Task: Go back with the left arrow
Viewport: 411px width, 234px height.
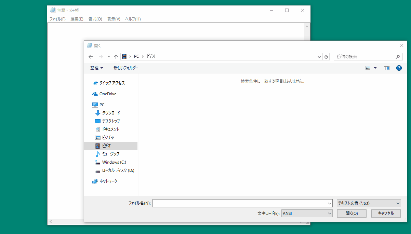Action: (91, 57)
